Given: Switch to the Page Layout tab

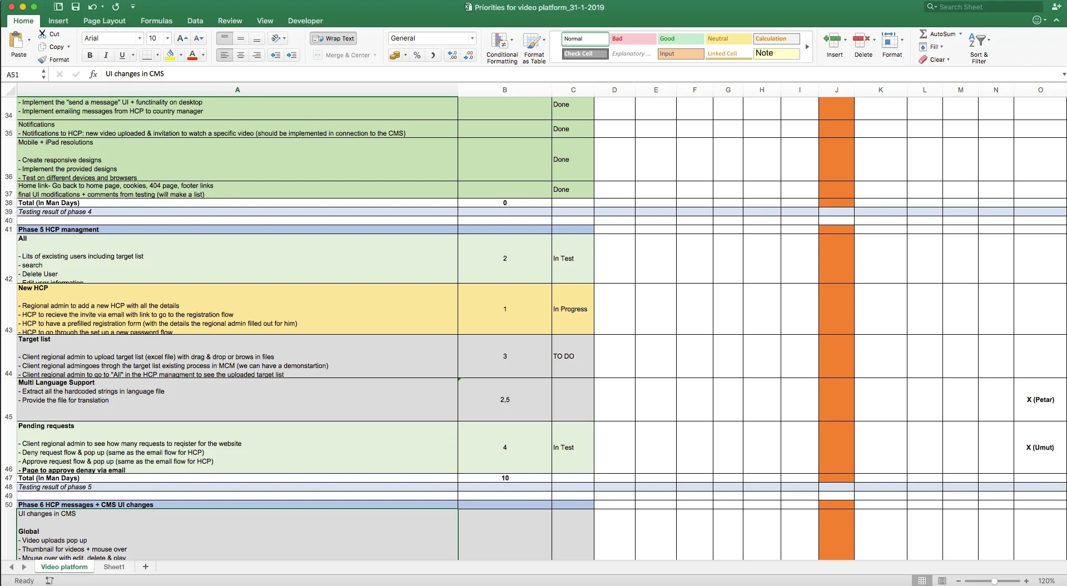Looking at the screenshot, I should 105,21.
